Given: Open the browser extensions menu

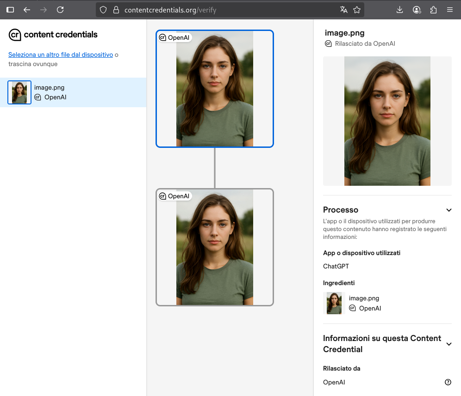Looking at the screenshot, I should click(433, 10).
